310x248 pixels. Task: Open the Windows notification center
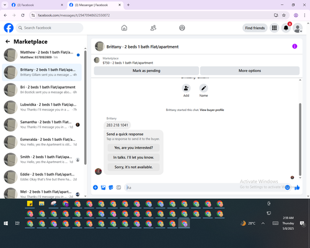pyautogui.click(x=303, y=223)
